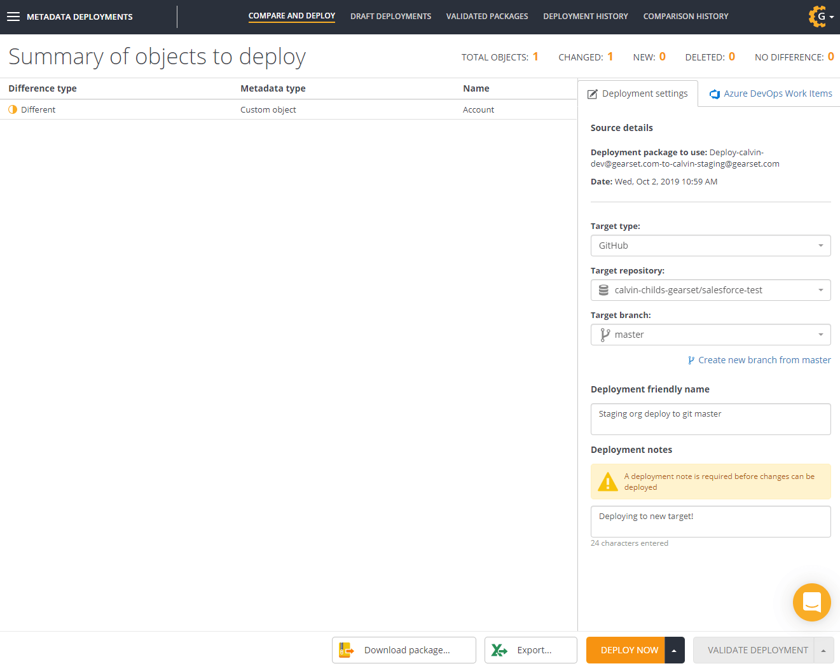Image resolution: width=840 pixels, height=666 pixels.
Task: Click the Create new branch from master link
Action: click(764, 359)
